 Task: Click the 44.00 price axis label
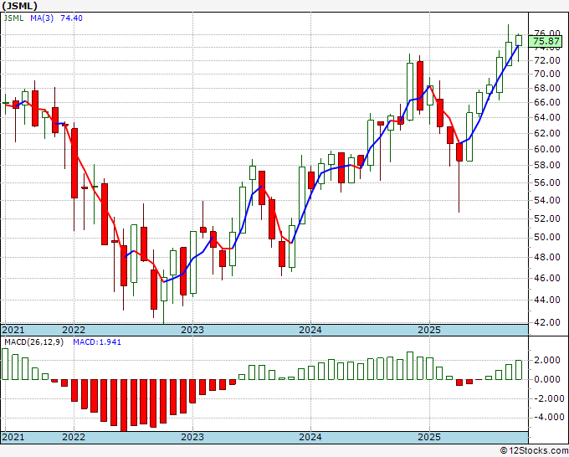point(549,300)
